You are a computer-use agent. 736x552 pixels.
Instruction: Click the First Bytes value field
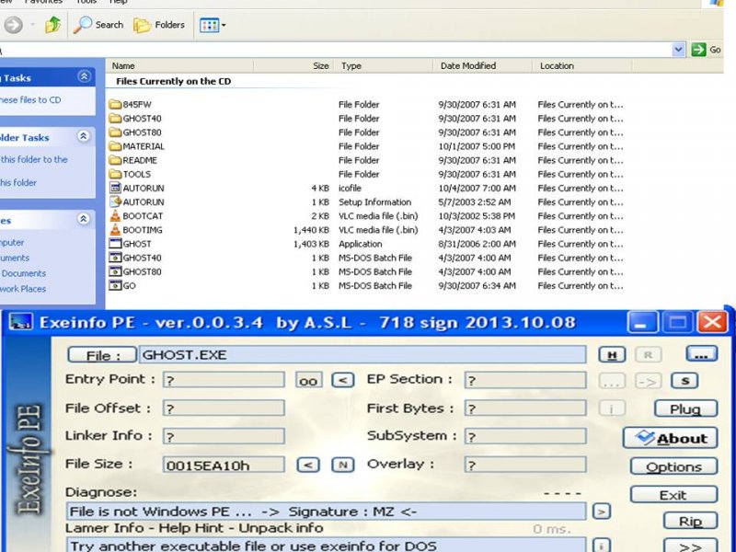point(525,408)
